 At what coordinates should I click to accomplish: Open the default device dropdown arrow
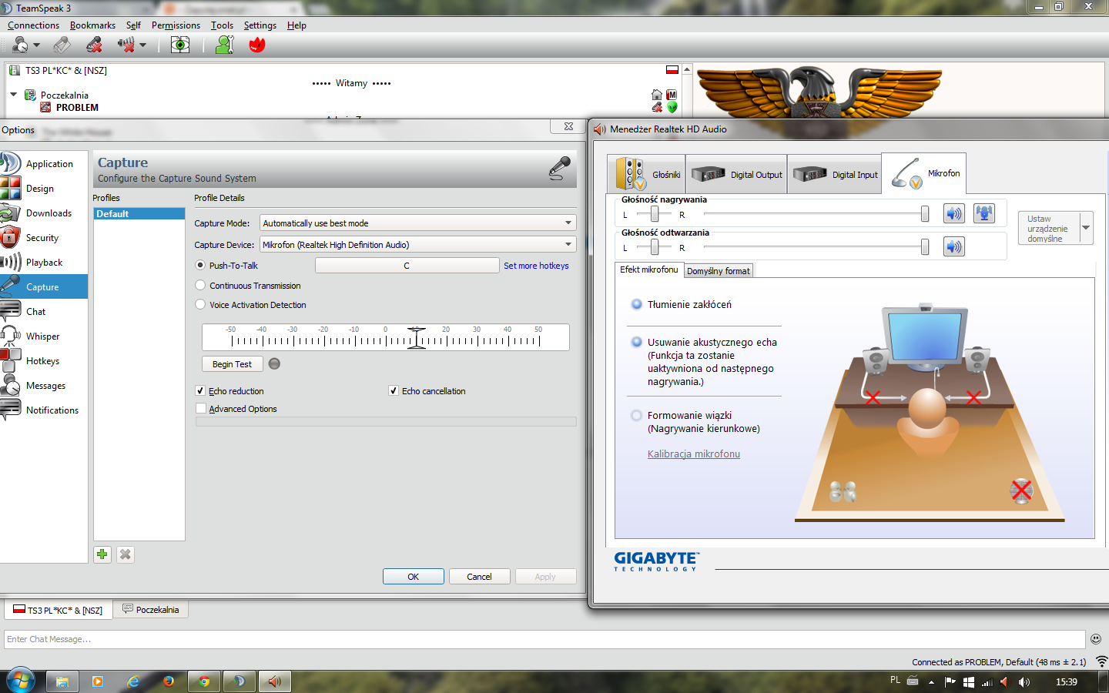[1086, 228]
